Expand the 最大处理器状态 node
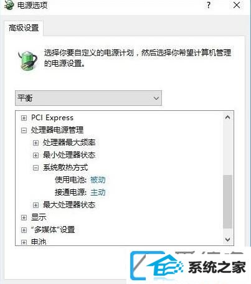 (36, 205)
